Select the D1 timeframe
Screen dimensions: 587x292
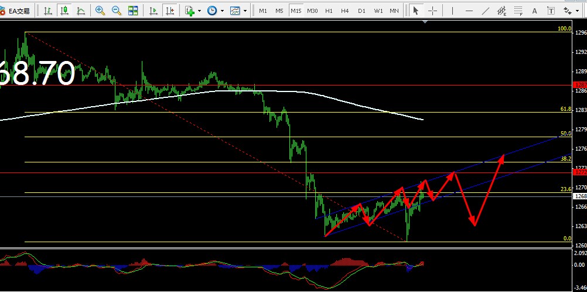point(361,11)
